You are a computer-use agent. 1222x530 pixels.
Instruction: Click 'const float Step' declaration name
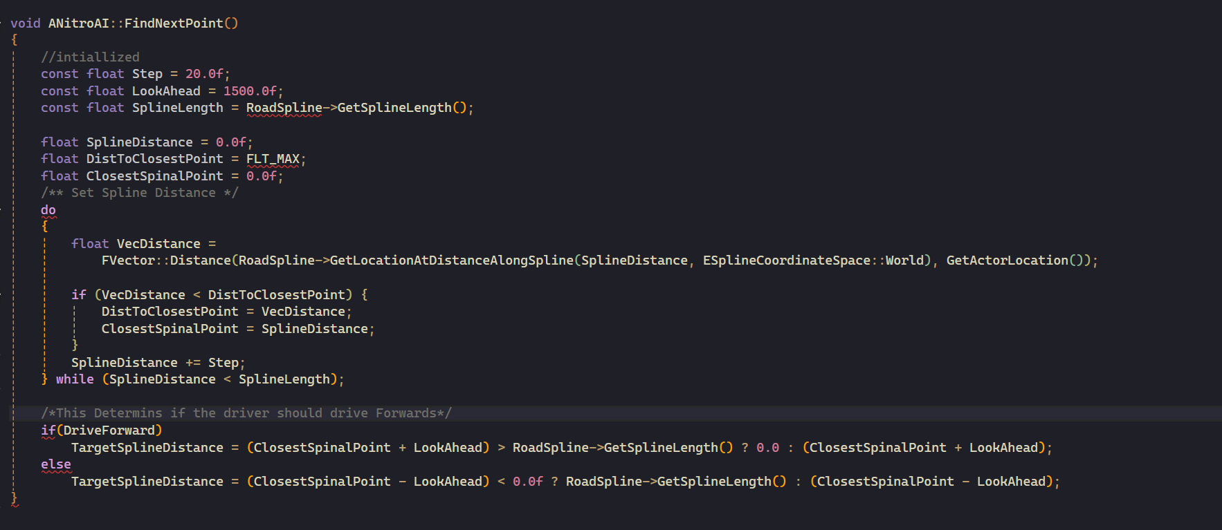(147, 74)
